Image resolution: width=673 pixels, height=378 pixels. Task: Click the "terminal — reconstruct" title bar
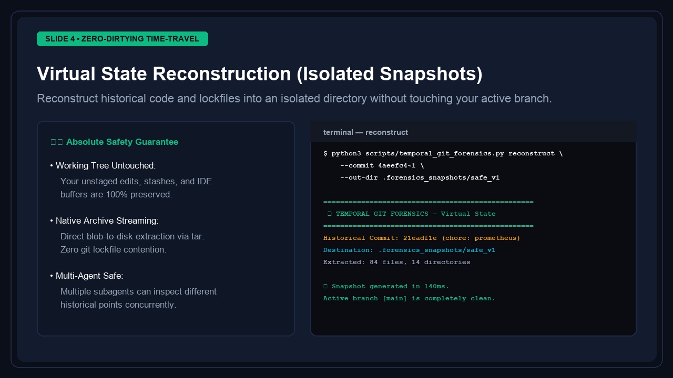473,132
